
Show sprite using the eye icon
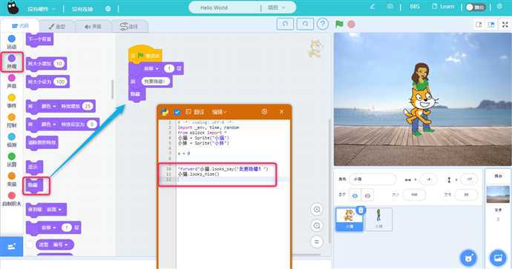coord(355,196)
